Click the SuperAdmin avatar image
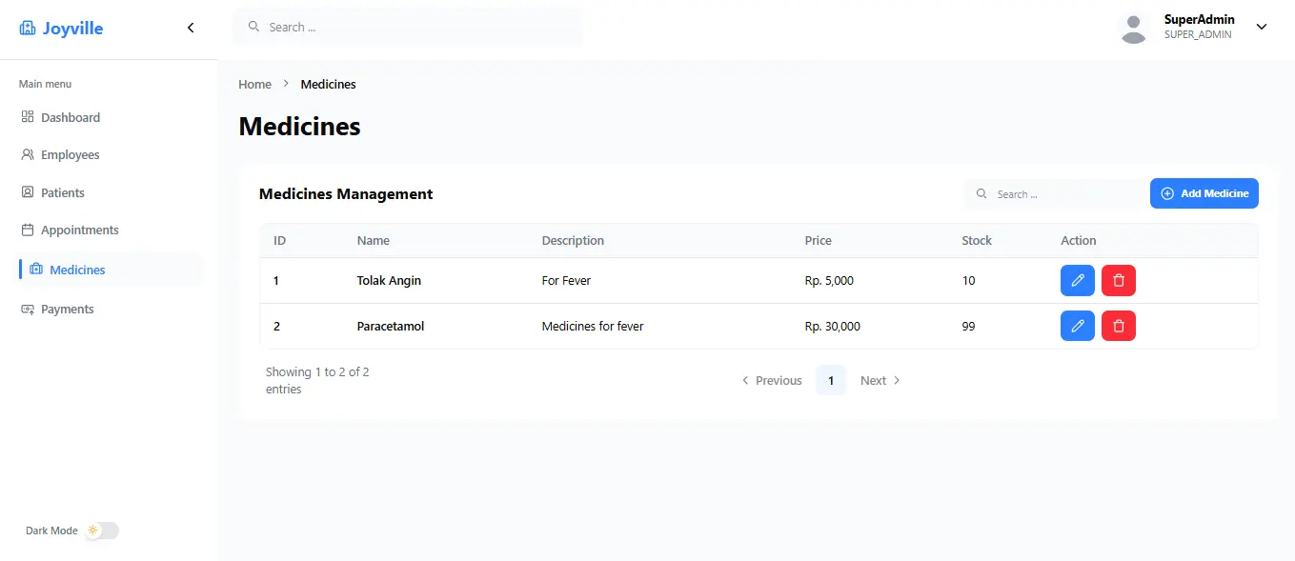 click(1133, 28)
